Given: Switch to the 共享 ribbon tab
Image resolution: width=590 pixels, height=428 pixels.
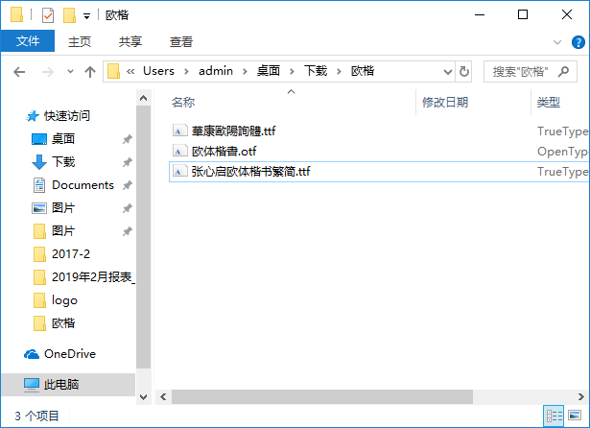Looking at the screenshot, I should pyautogui.click(x=130, y=41).
